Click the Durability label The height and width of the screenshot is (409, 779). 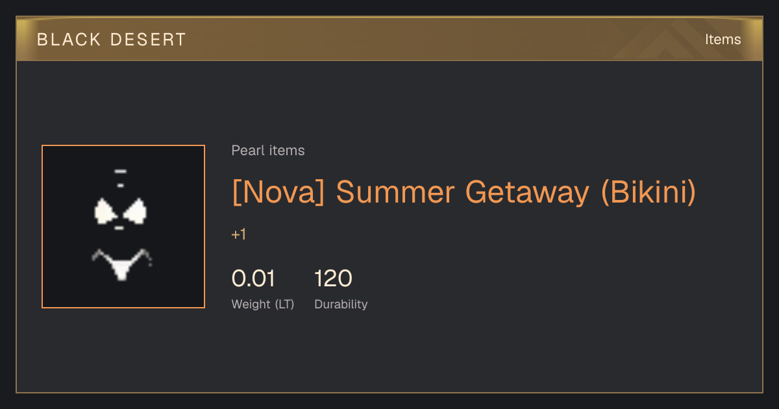(x=341, y=304)
